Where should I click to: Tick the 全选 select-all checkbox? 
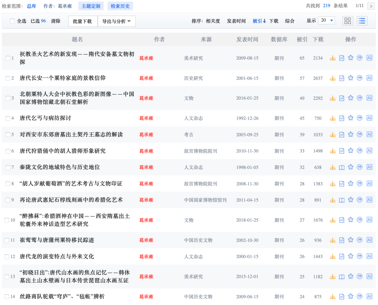(x=12, y=21)
